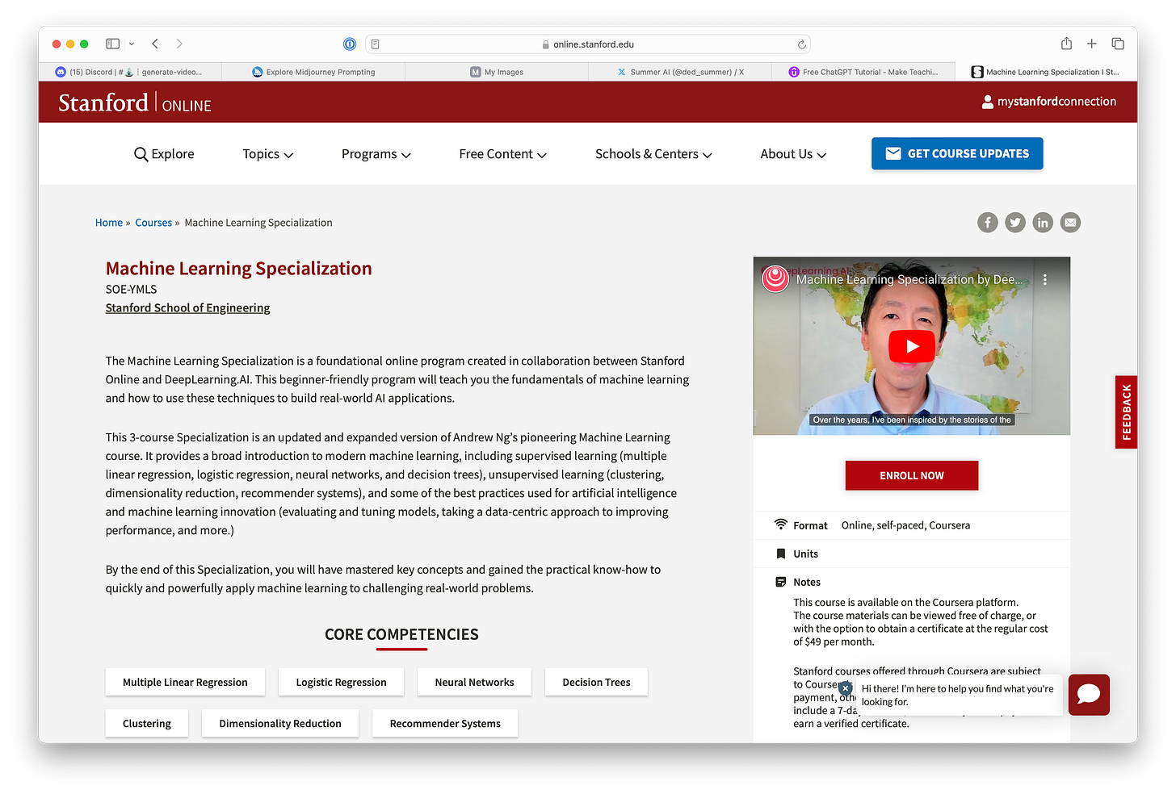Click the Explore search magnifier icon
Image resolution: width=1176 pixels, height=794 pixels.
(x=141, y=154)
